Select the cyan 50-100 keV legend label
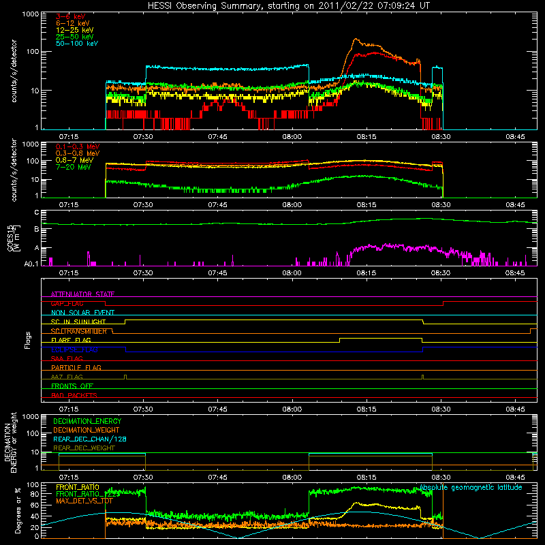The image size is (545, 545). [77, 44]
